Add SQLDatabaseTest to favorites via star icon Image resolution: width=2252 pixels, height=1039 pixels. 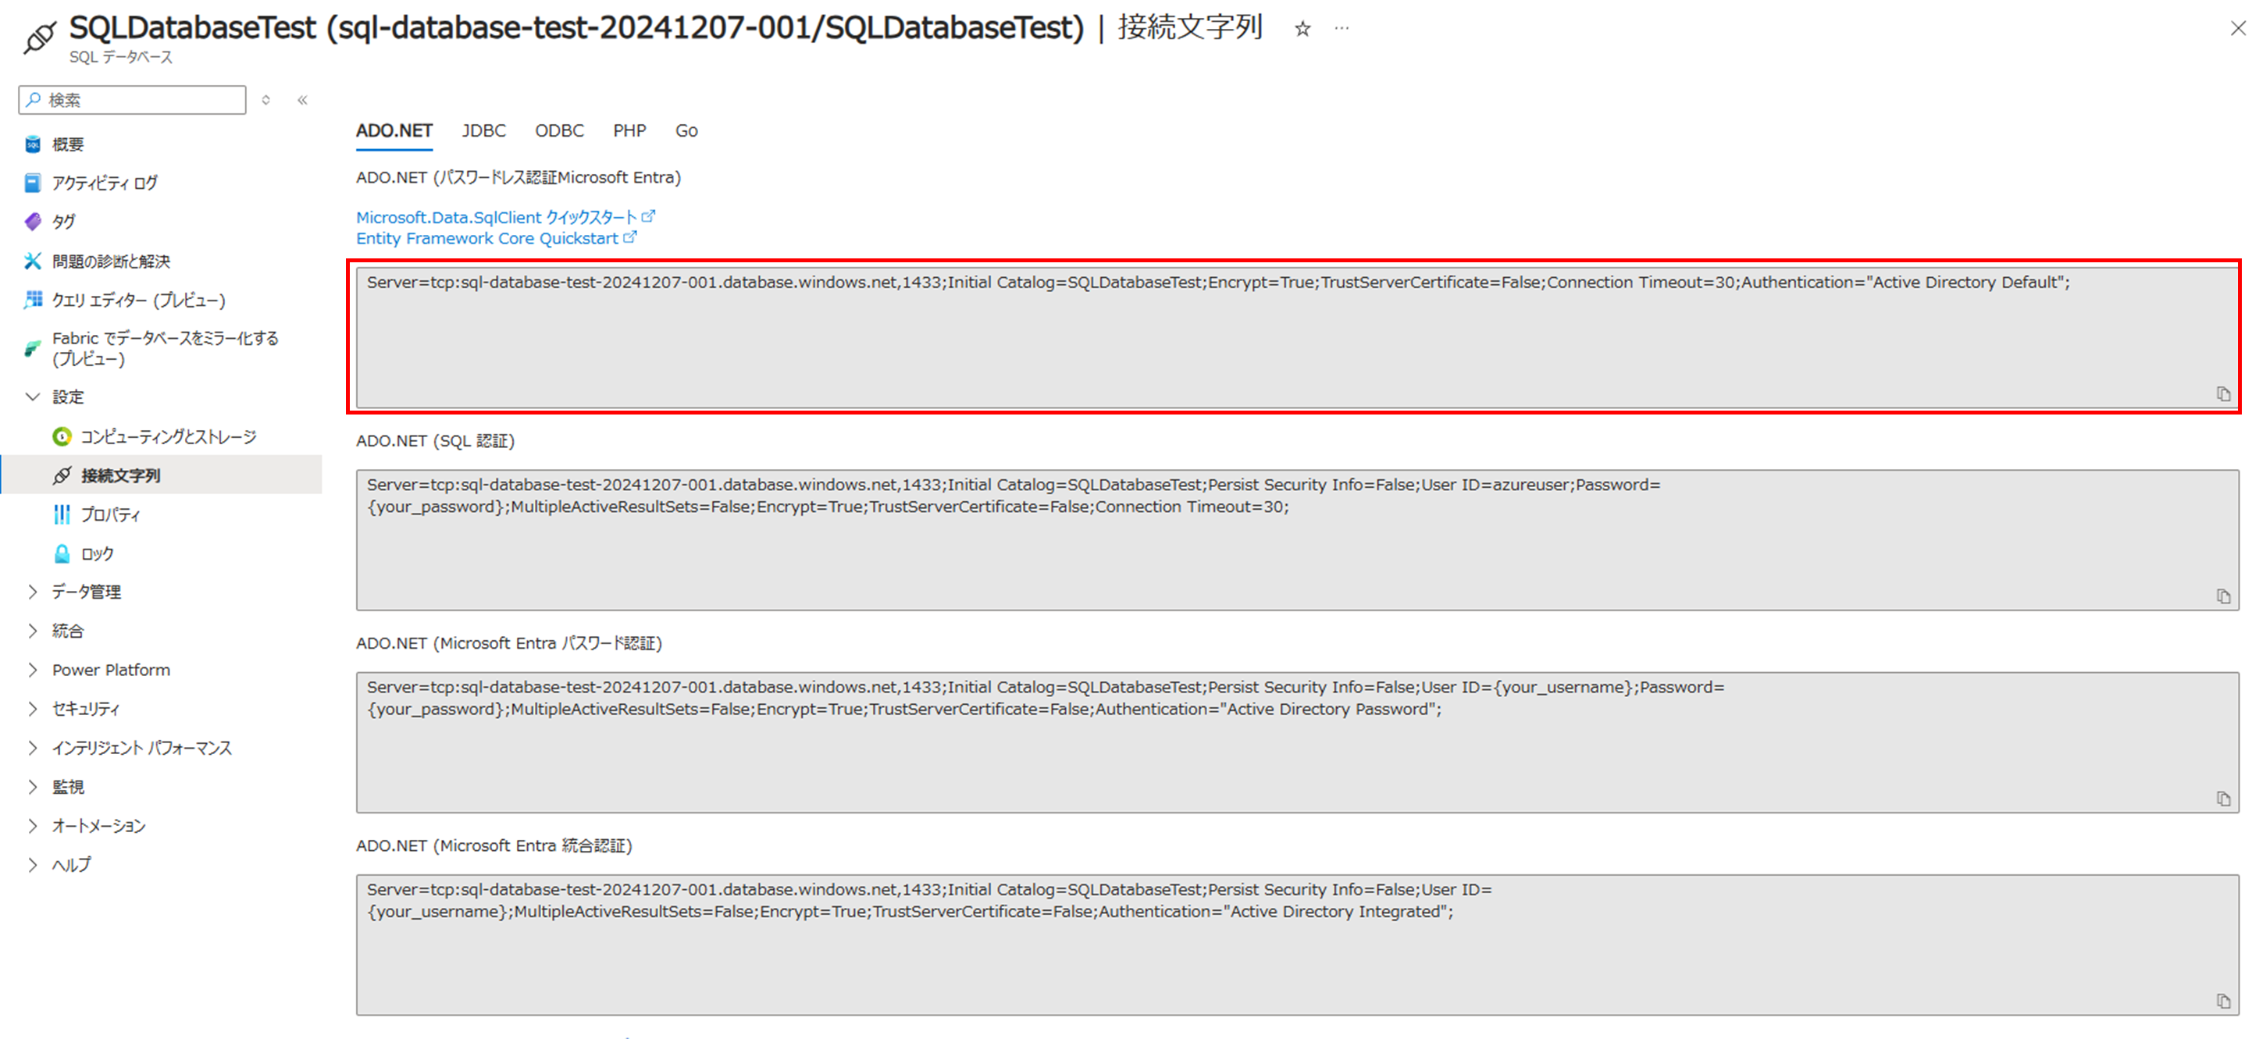coord(1302,28)
